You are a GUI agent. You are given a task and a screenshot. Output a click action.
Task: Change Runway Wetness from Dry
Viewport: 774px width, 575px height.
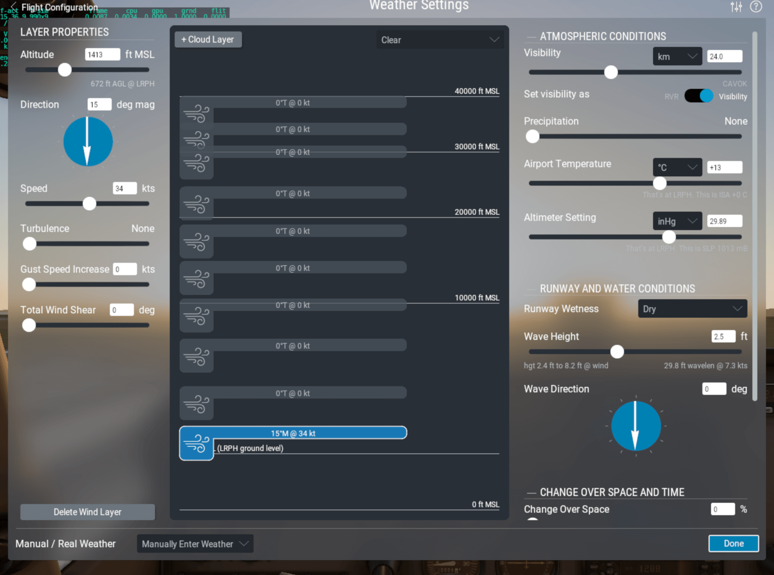(692, 308)
